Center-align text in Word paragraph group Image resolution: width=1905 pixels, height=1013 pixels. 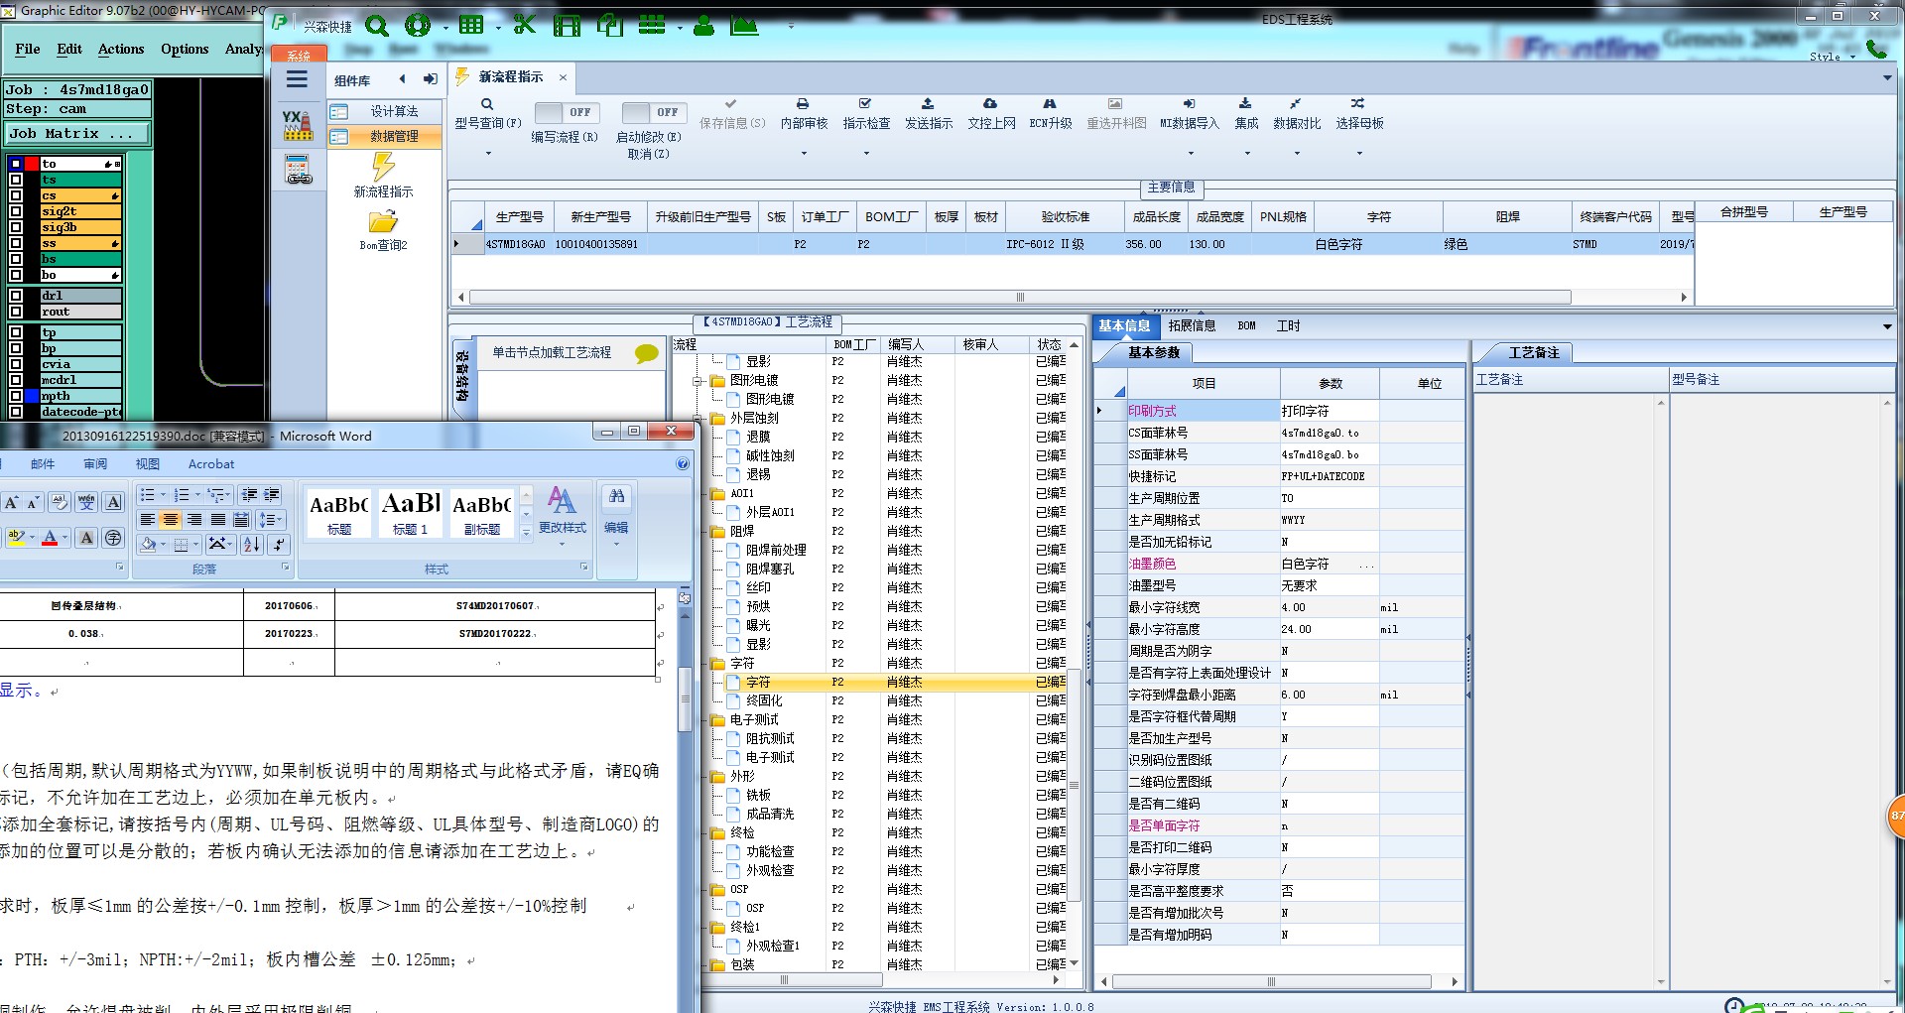pos(171,520)
